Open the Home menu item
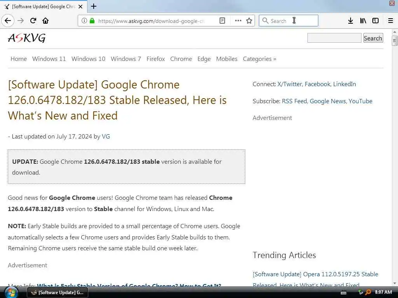The width and height of the screenshot is (398, 298). [x=19, y=59]
